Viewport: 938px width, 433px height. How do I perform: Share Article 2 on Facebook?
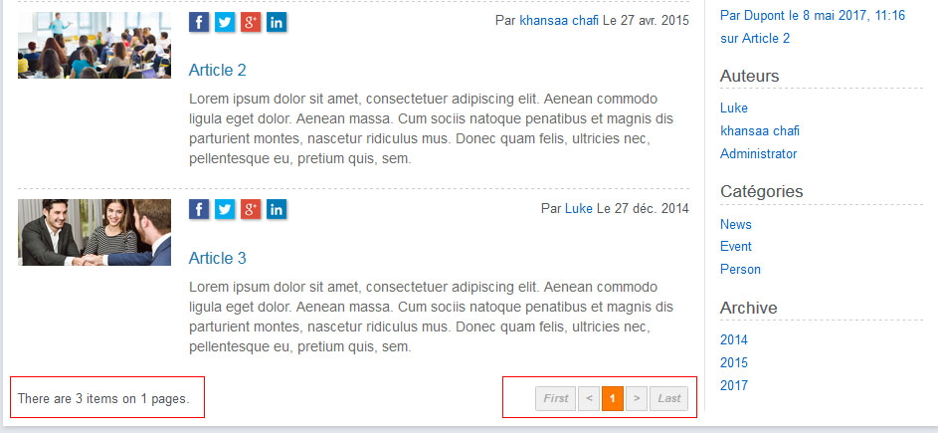point(199,22)
